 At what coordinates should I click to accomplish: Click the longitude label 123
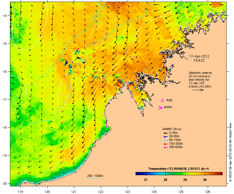point(128,192)
